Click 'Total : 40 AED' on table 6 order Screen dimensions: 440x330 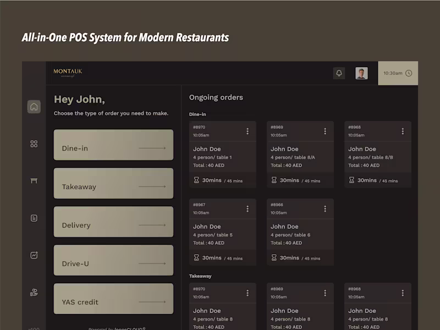[286, 243]
